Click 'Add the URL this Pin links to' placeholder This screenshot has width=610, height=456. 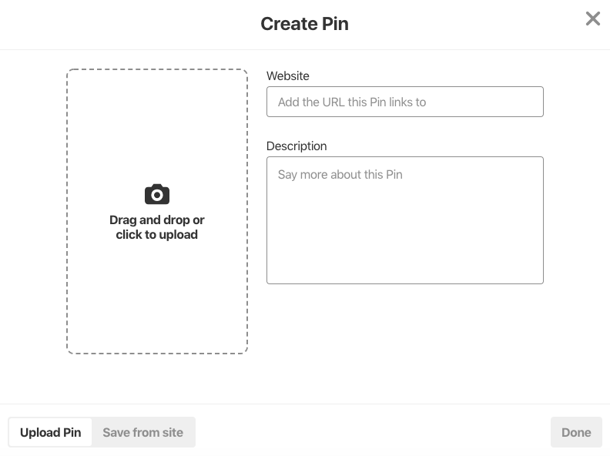click(x=352, y=102)
